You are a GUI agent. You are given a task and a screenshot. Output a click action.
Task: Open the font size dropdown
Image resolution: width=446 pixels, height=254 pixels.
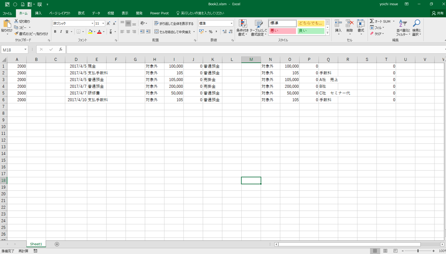pos(103,24)
